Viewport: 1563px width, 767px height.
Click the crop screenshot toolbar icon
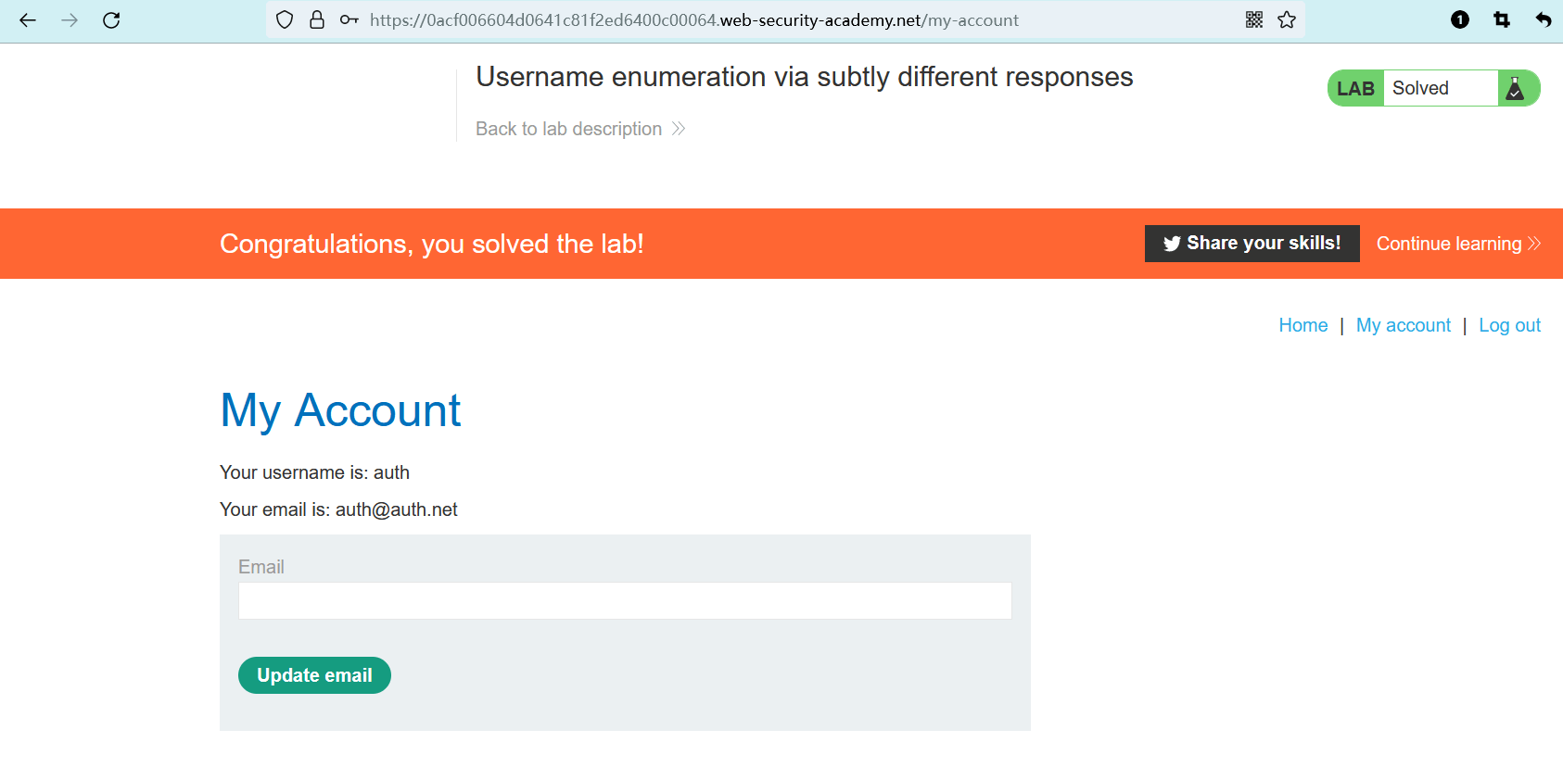1502,20
